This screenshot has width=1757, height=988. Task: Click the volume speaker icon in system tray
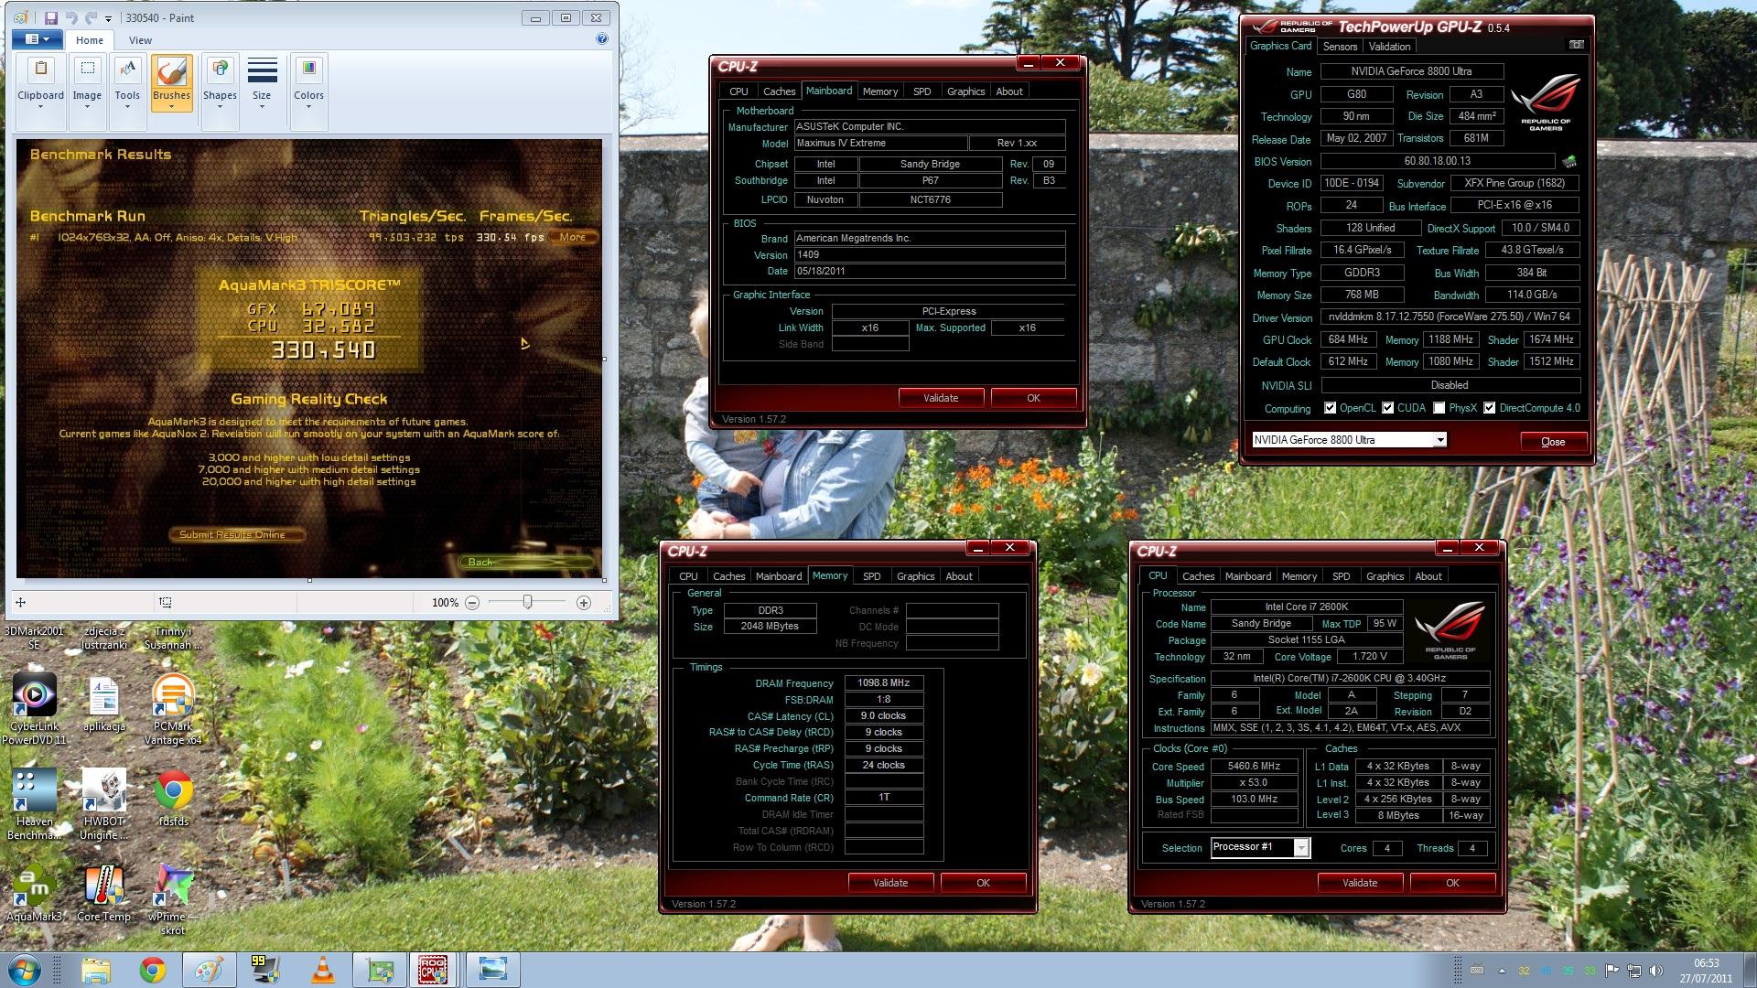point(1655,971)
